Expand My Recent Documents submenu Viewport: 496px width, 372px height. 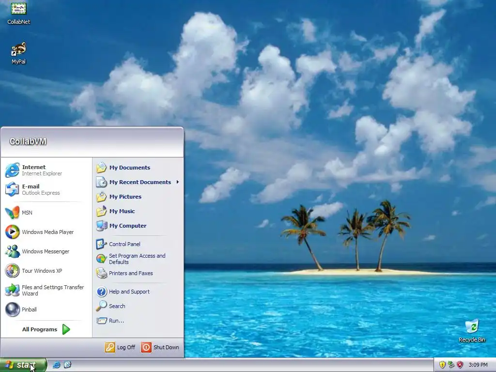click(x=138, y=182)
